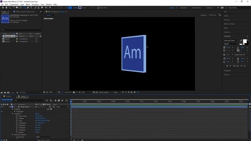Viewport: 251px width, 141px height.
Task: Click the white fill color swatch in Character panel
Action: 245,42
